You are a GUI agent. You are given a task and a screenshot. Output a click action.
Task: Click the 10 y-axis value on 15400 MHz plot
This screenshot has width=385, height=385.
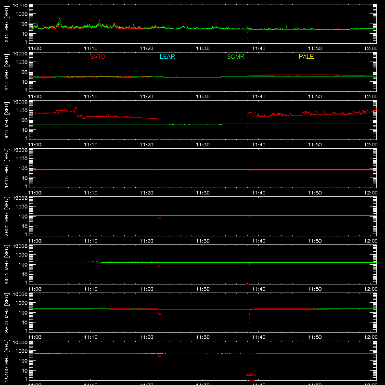25,371
